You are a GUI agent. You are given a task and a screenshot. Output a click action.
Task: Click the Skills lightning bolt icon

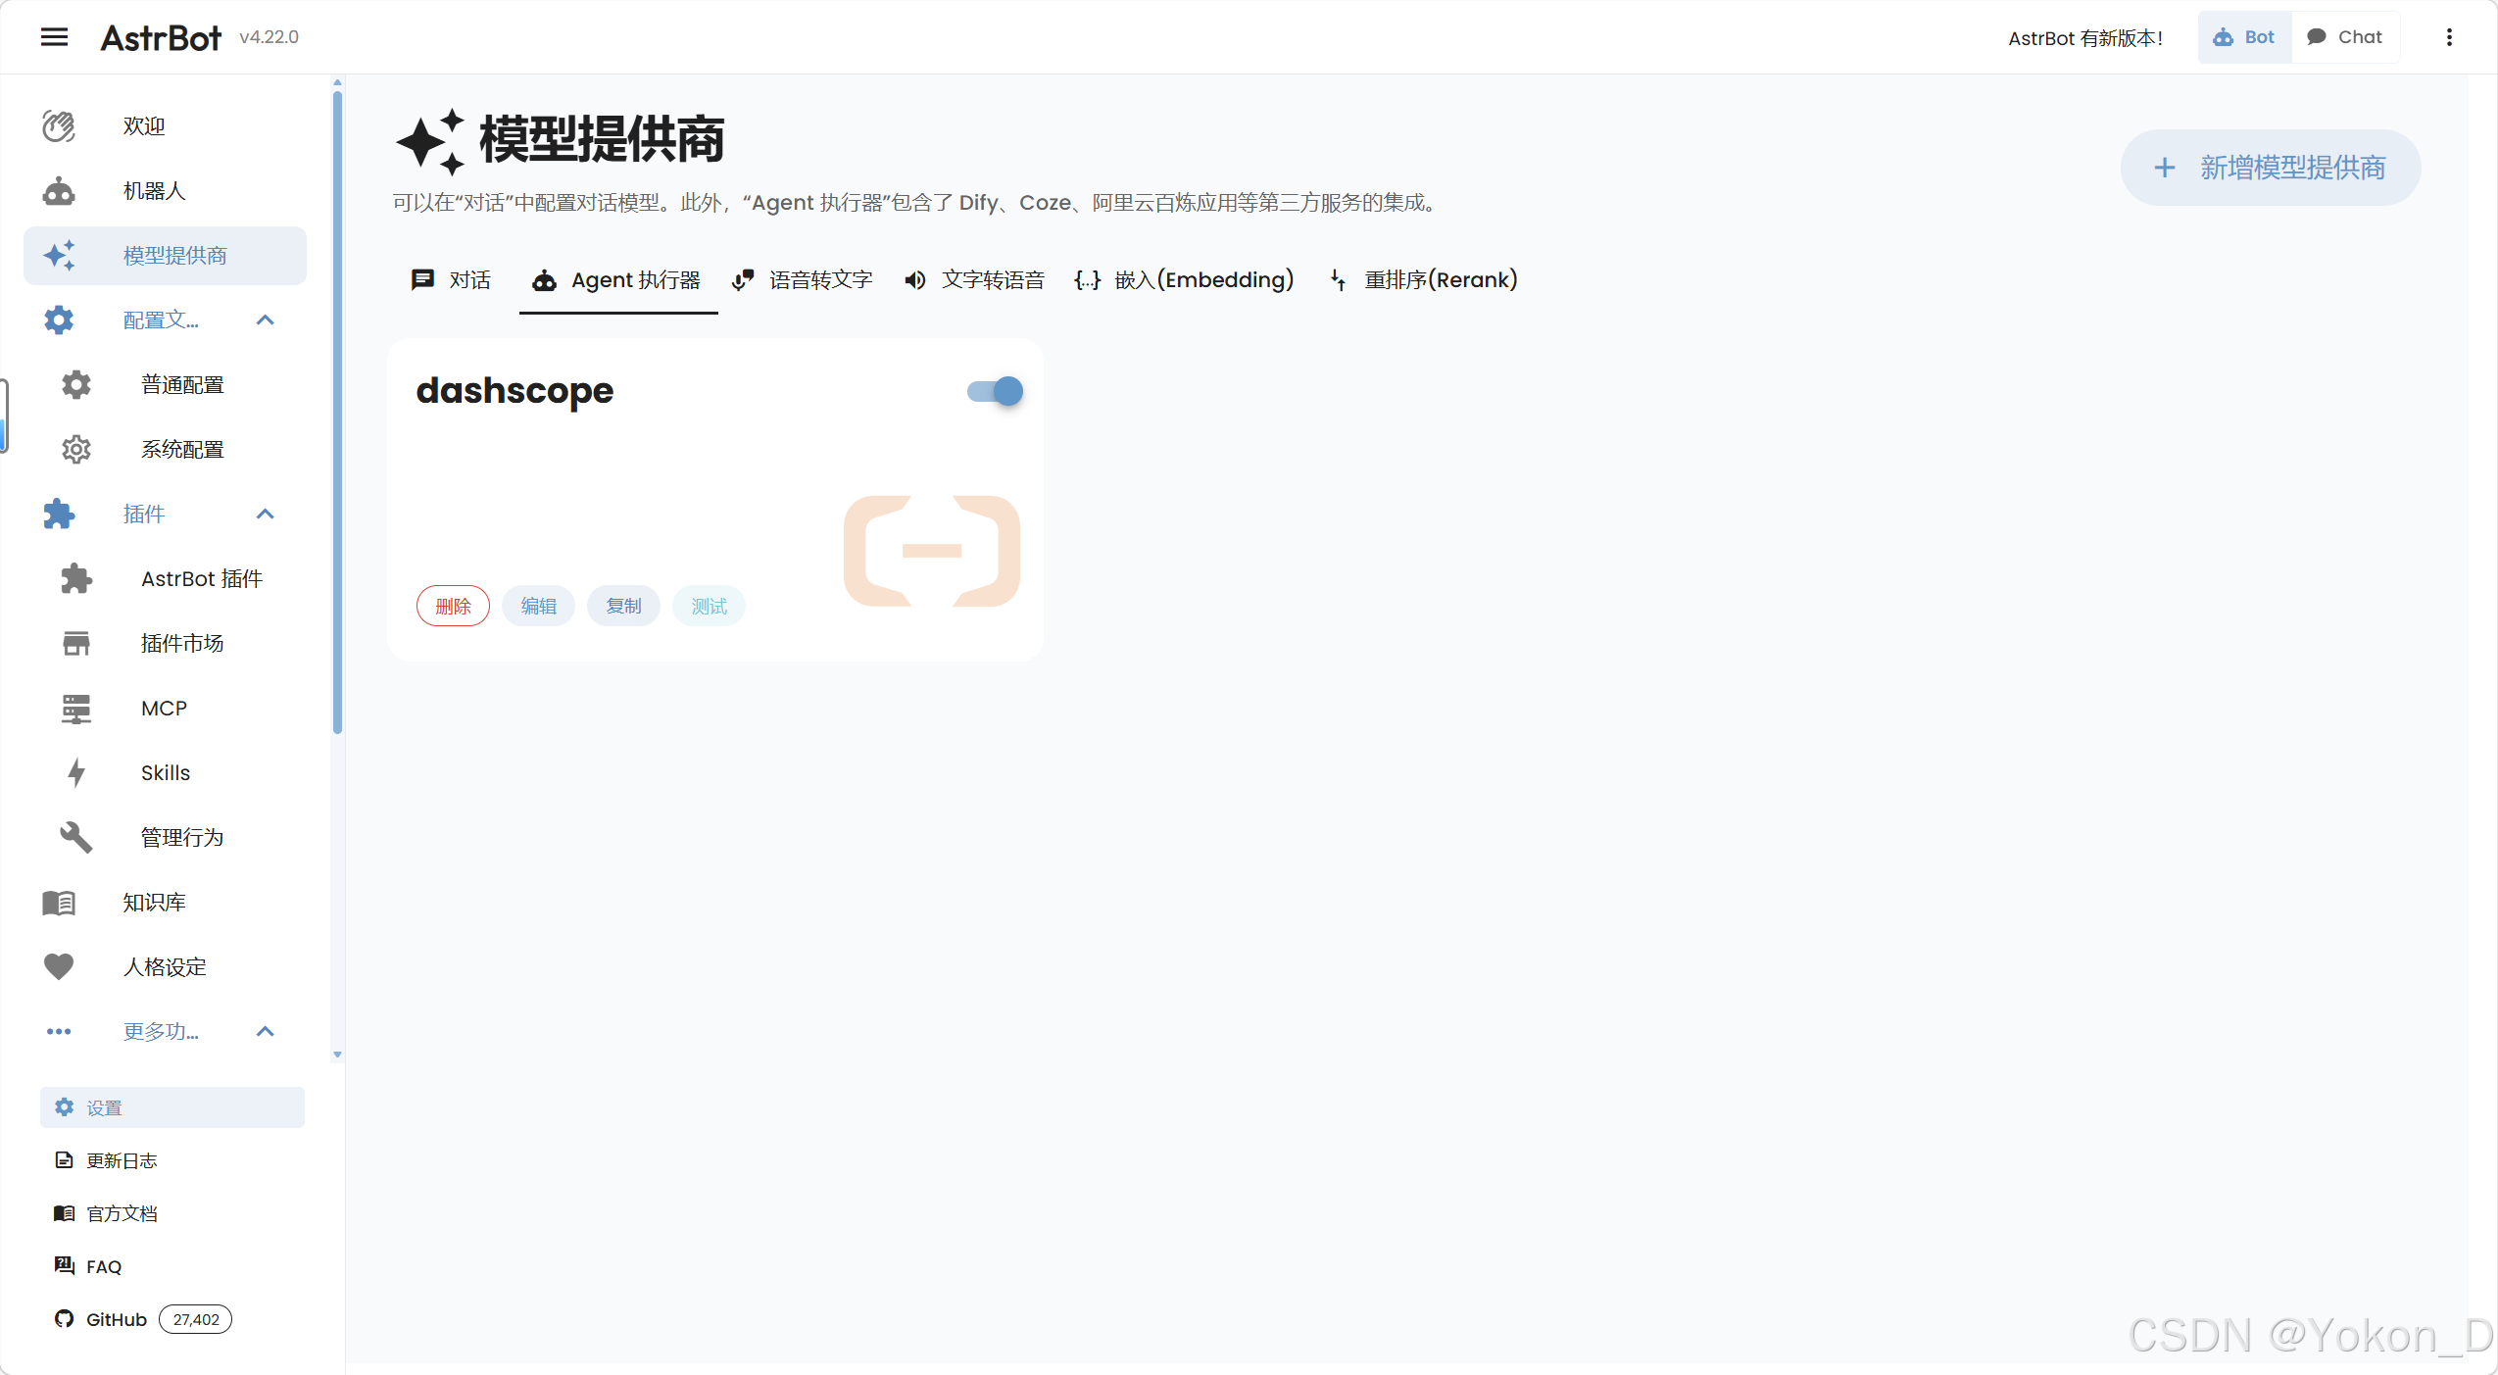pyautogui.click(x=76, y=773)
